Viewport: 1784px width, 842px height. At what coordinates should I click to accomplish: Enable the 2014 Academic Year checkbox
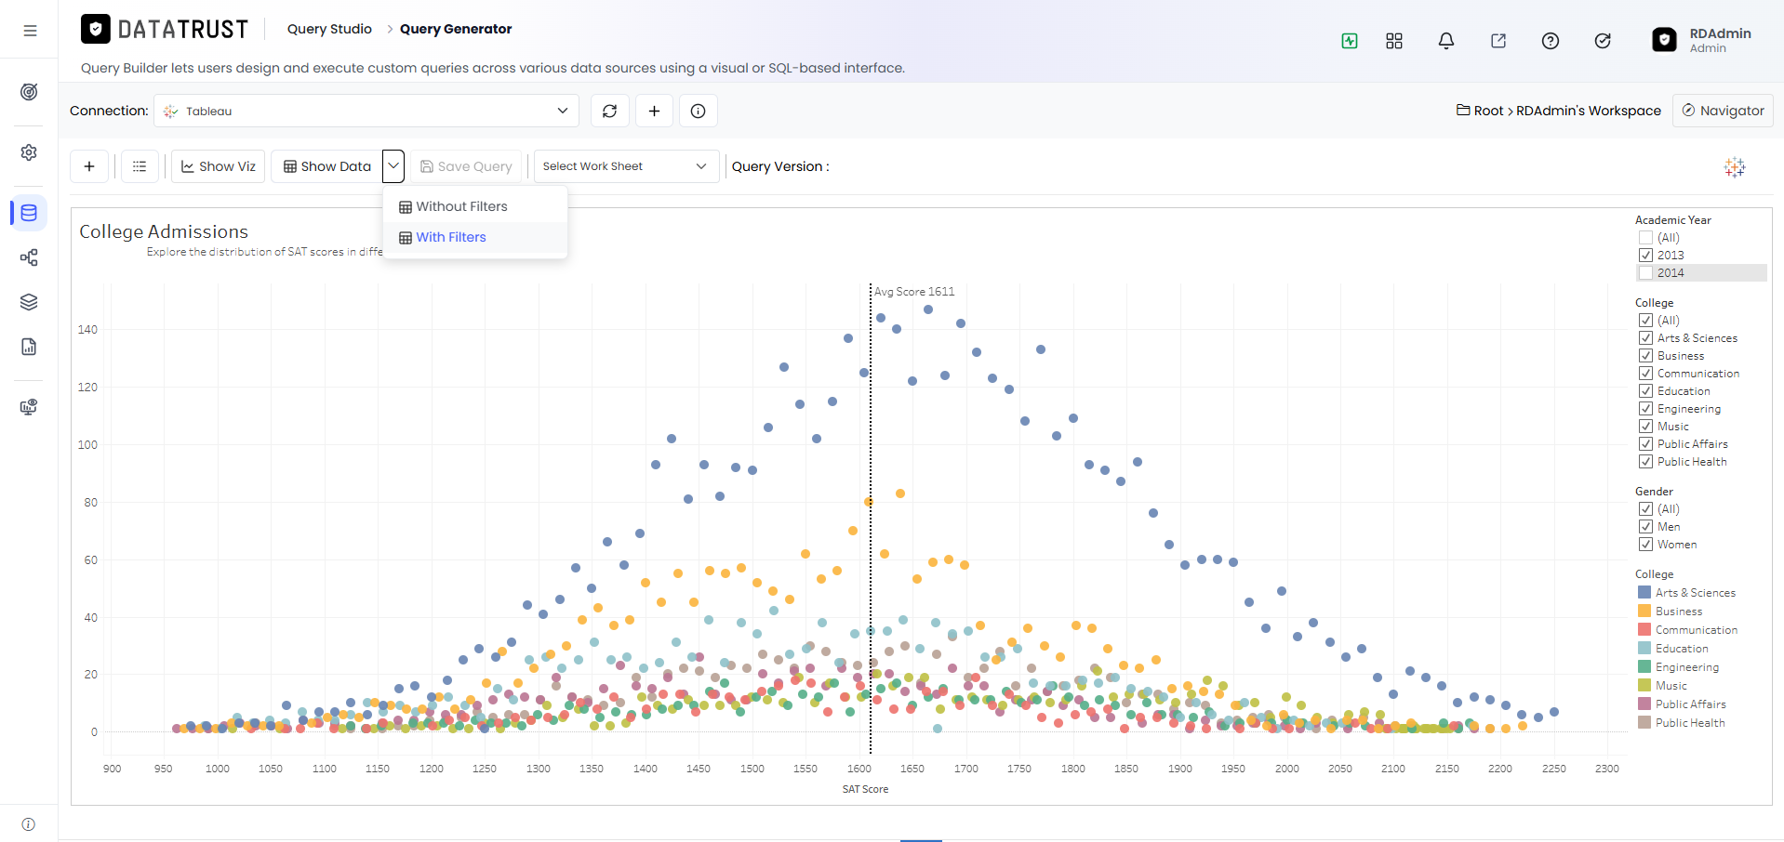click(1645, 272)
